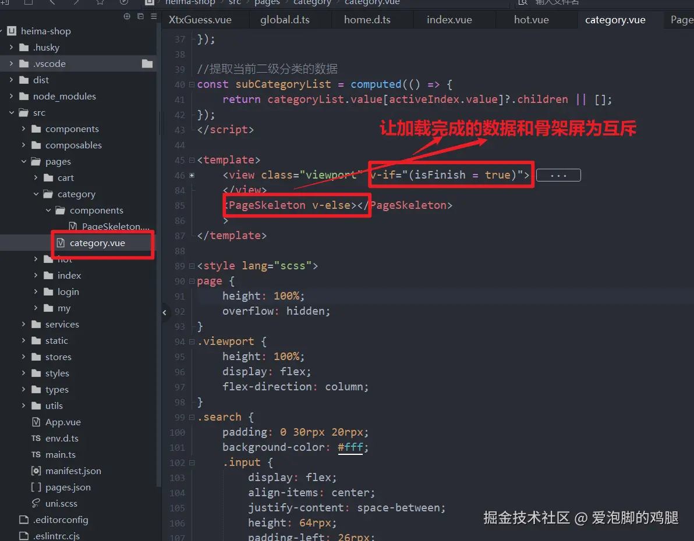Click the folder icon beside stores

pos(36,357)
